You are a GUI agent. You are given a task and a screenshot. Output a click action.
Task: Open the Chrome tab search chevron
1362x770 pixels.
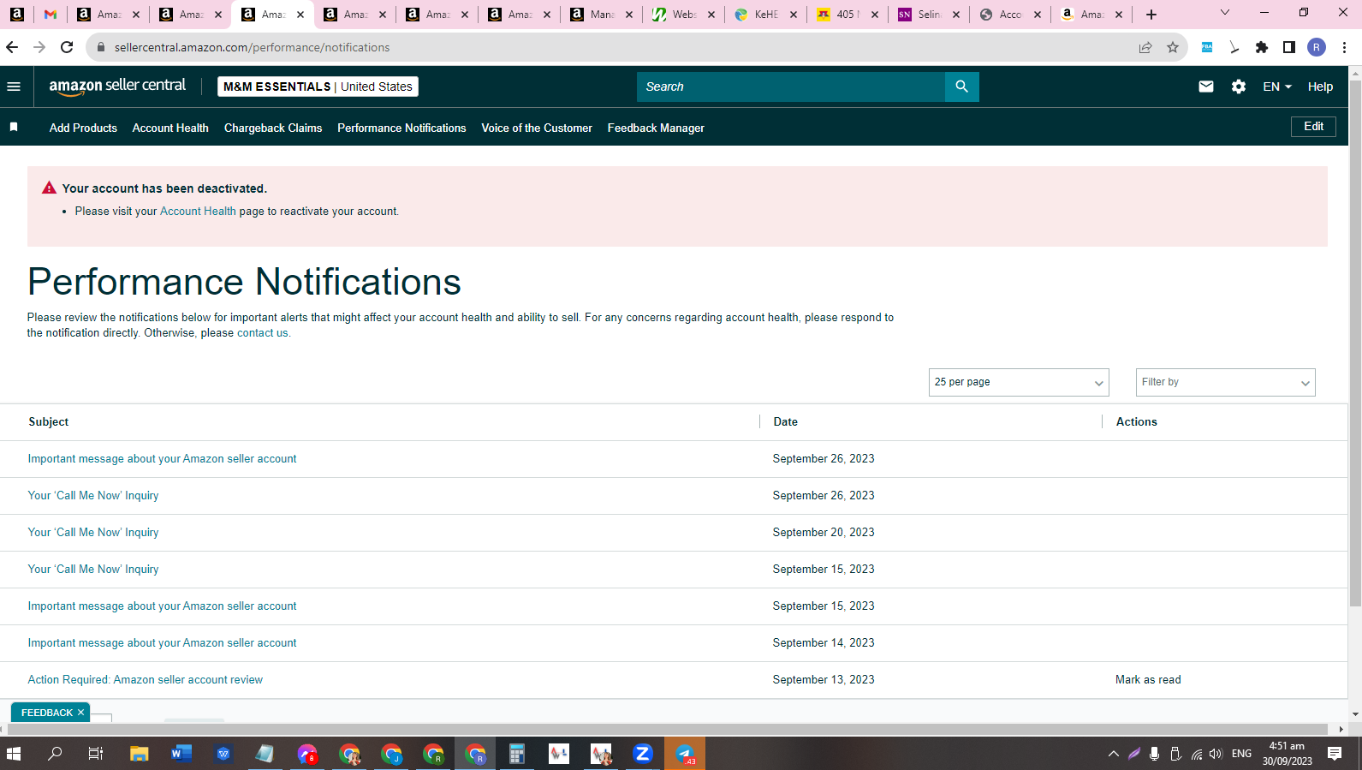[x=1225, y=13]
